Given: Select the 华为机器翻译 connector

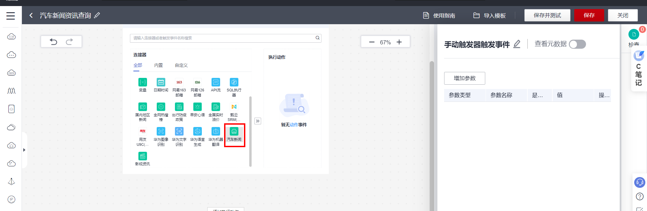Looking at the screenshot, I should 216,131.
